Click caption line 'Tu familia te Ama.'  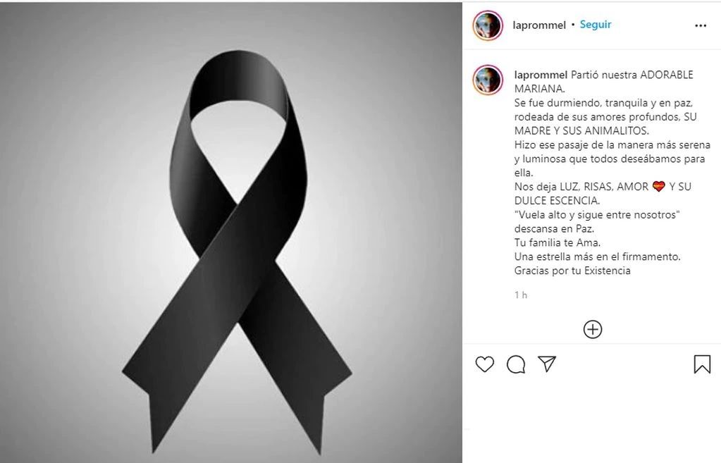click(x=557, y=242)
